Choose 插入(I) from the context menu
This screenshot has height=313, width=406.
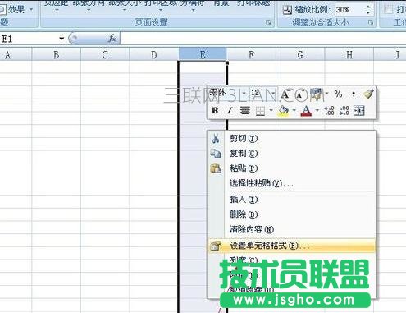coord(292,200)
